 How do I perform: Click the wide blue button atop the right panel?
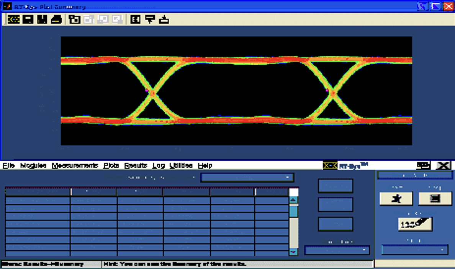(415, 175)
